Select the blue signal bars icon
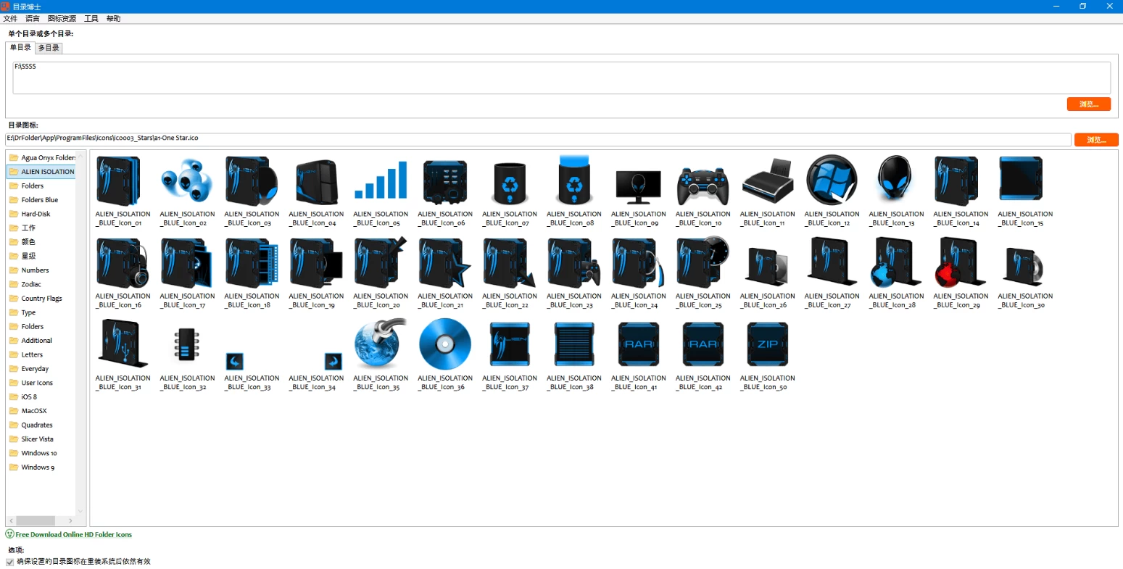 pyautogui.click(x=381, y=182)
